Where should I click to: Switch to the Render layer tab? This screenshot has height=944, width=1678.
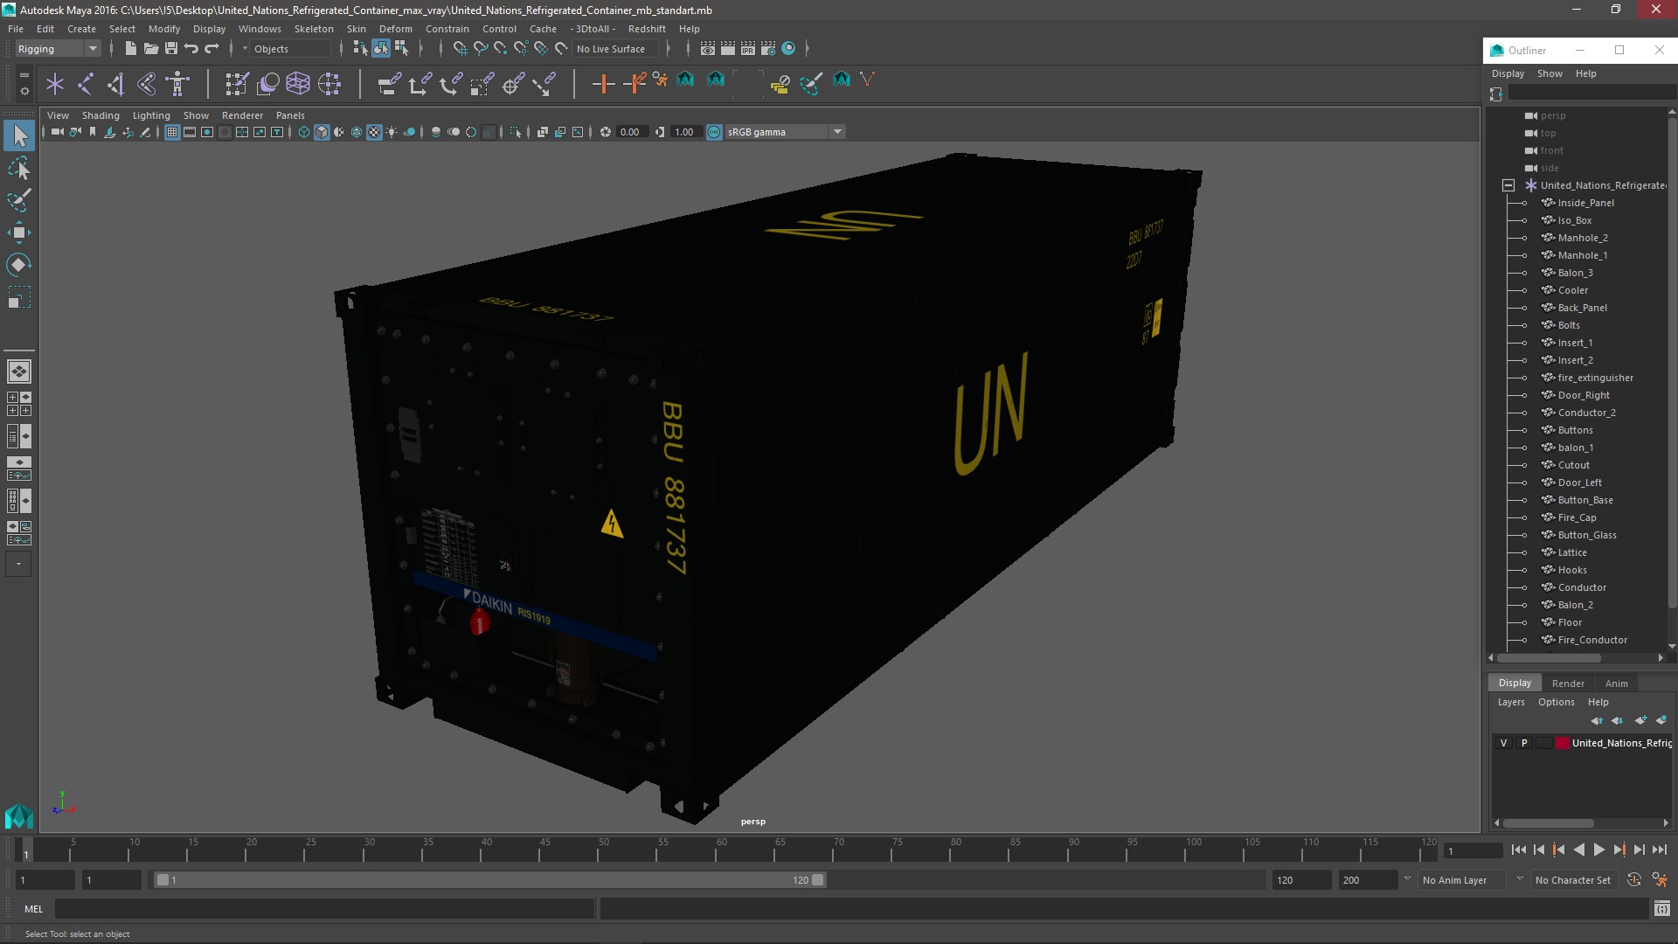tap(1568, 684)
